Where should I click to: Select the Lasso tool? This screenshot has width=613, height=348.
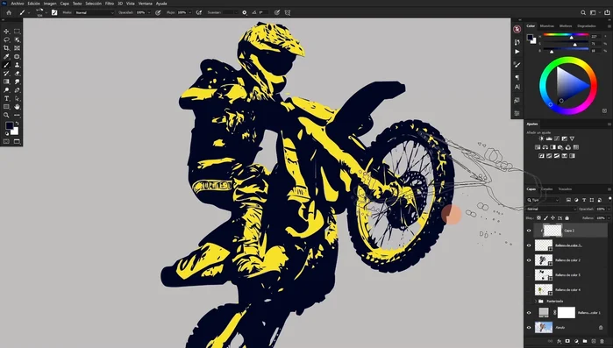click(x=6, y=39)
